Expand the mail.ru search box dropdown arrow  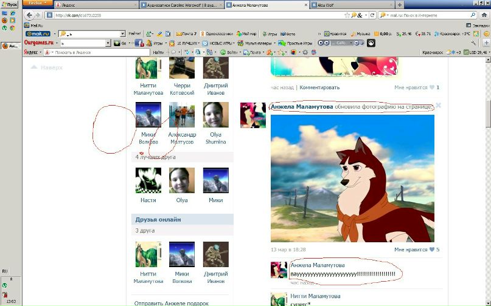[x=122, y=34]
